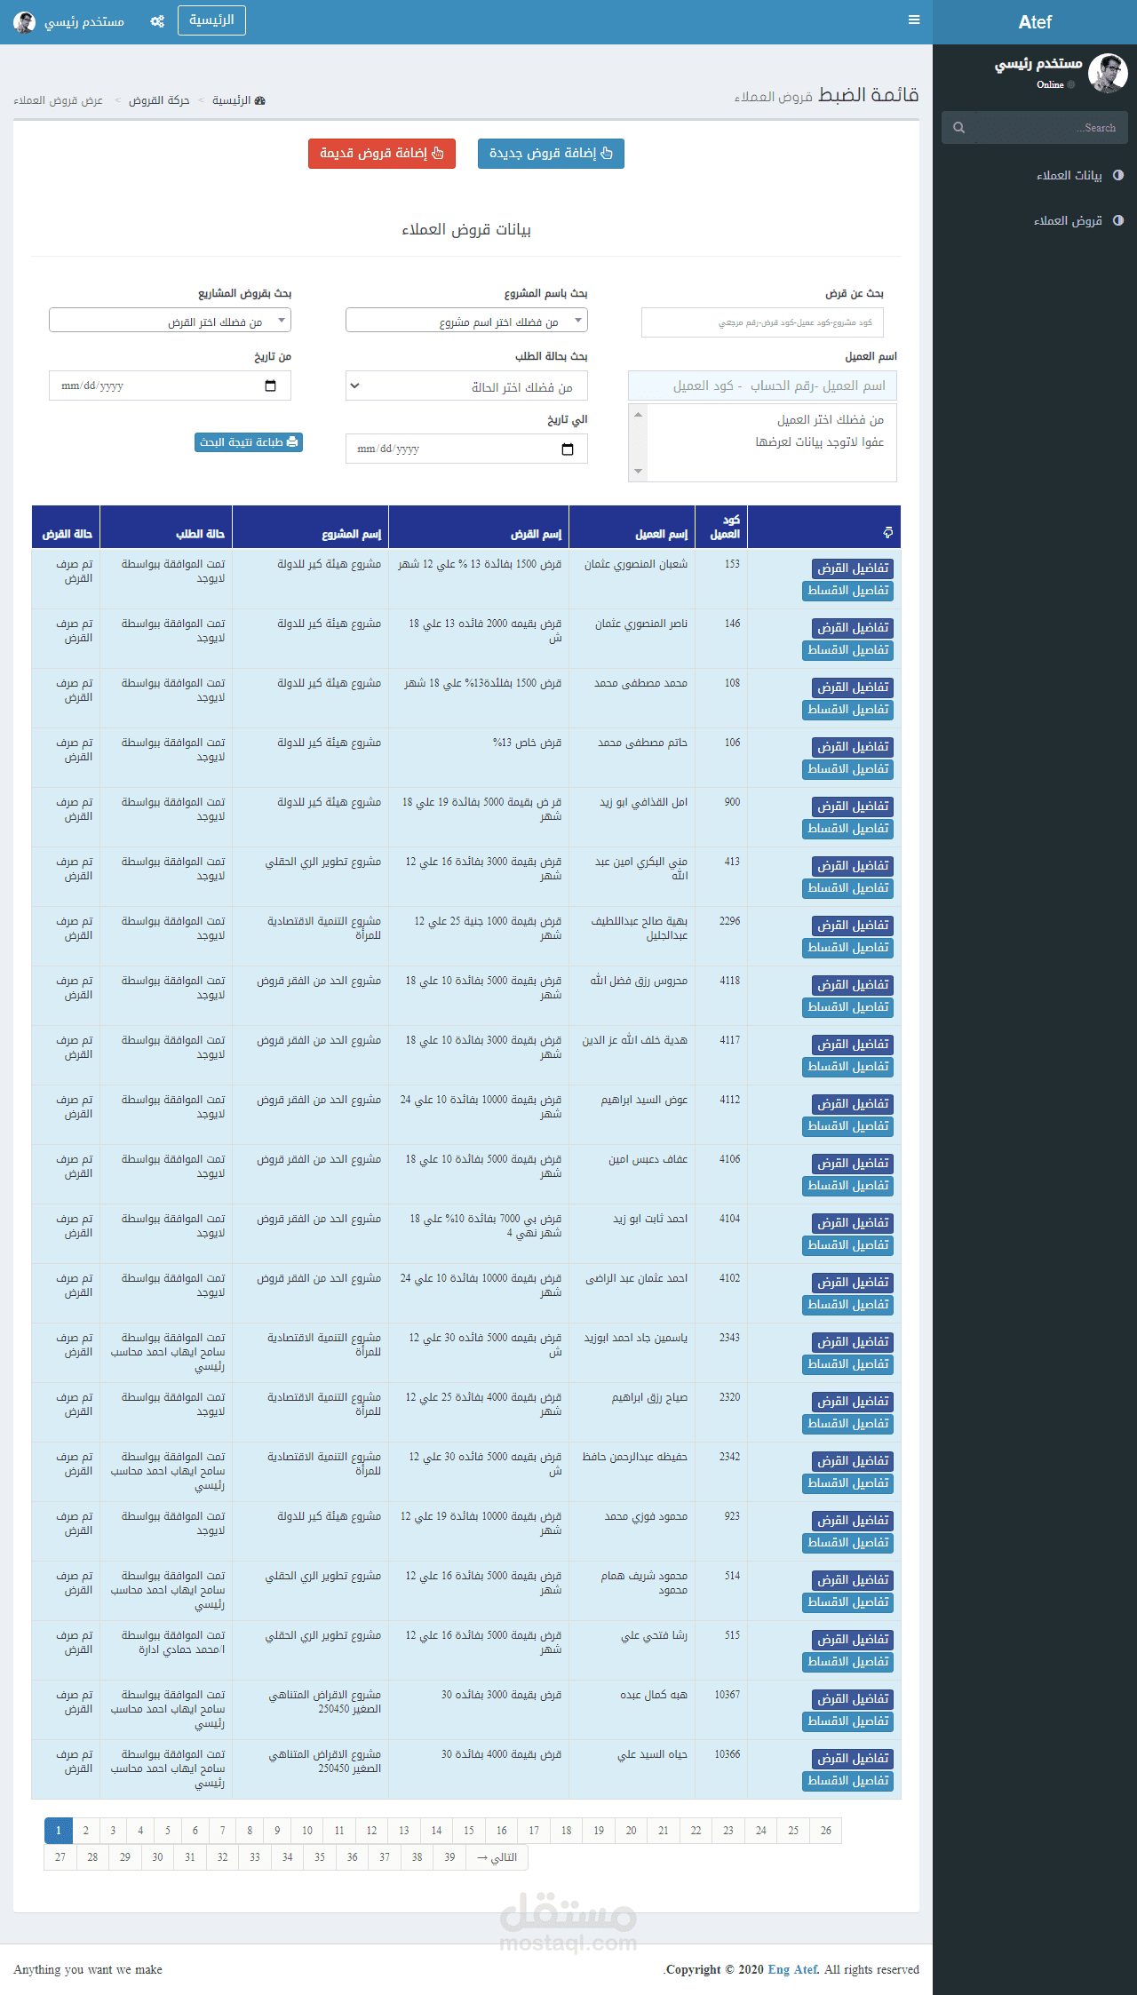Click the search magnifier icon in sidebar
Viewport: 1137px width, 1995px height.
pos(959,128)
